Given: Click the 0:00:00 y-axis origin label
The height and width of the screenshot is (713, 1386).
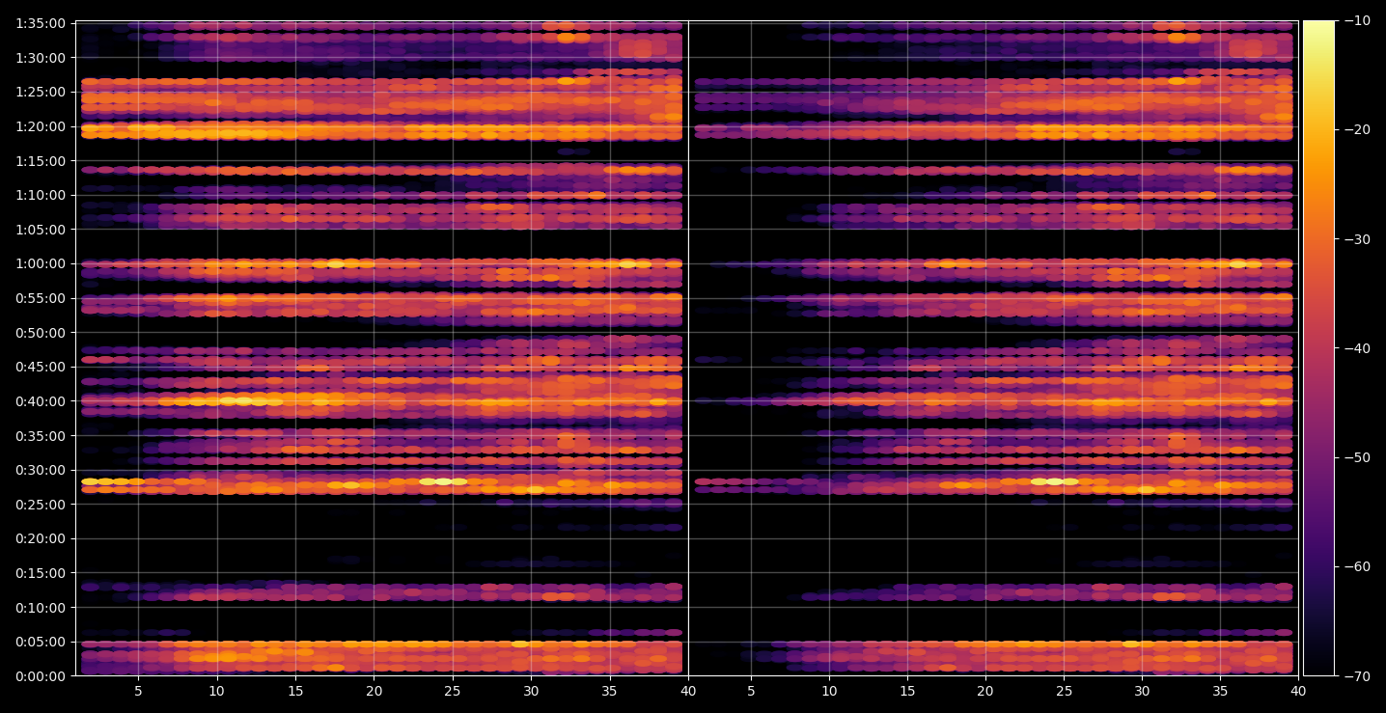Looking at the screenshot, I should coord(41,676).
